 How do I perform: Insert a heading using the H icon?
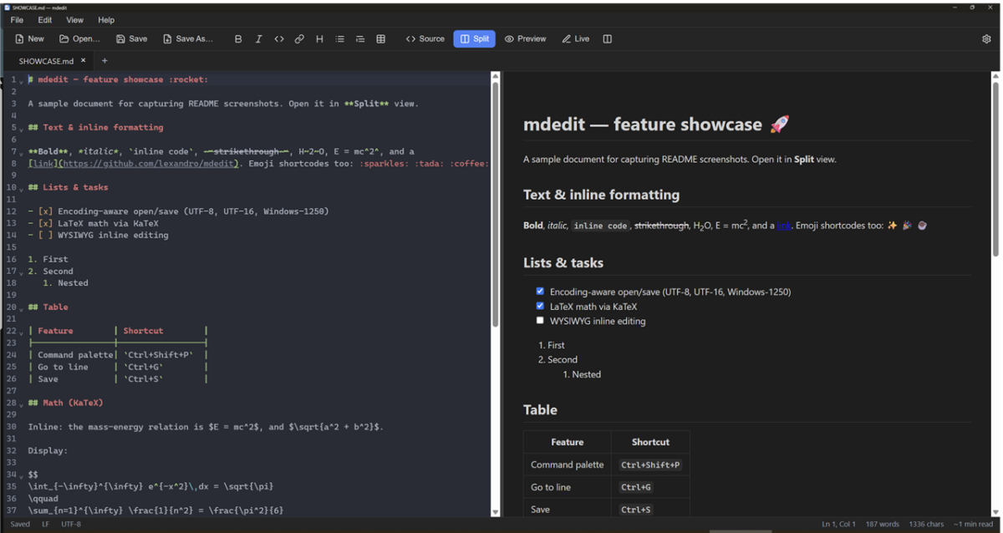click(x=319, y=39)
